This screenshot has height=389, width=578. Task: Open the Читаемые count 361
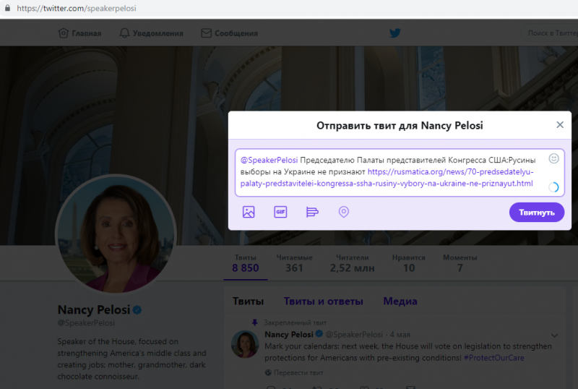[294, 263]
